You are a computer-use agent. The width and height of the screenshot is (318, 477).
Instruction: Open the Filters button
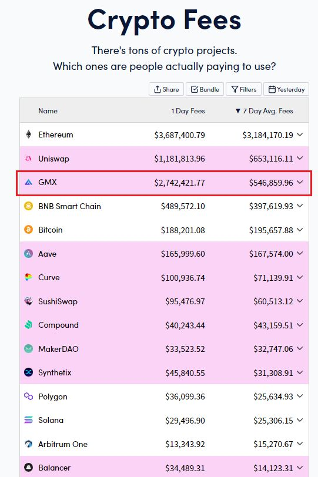243,89
